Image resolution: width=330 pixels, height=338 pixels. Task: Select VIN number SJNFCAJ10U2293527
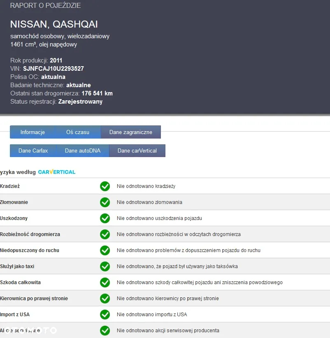53,69
